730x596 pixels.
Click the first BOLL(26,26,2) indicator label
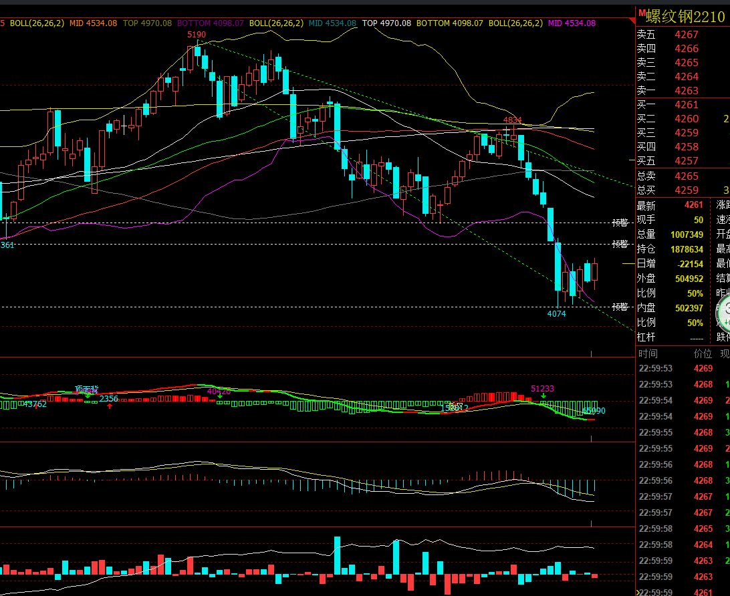tap(37, 23)
